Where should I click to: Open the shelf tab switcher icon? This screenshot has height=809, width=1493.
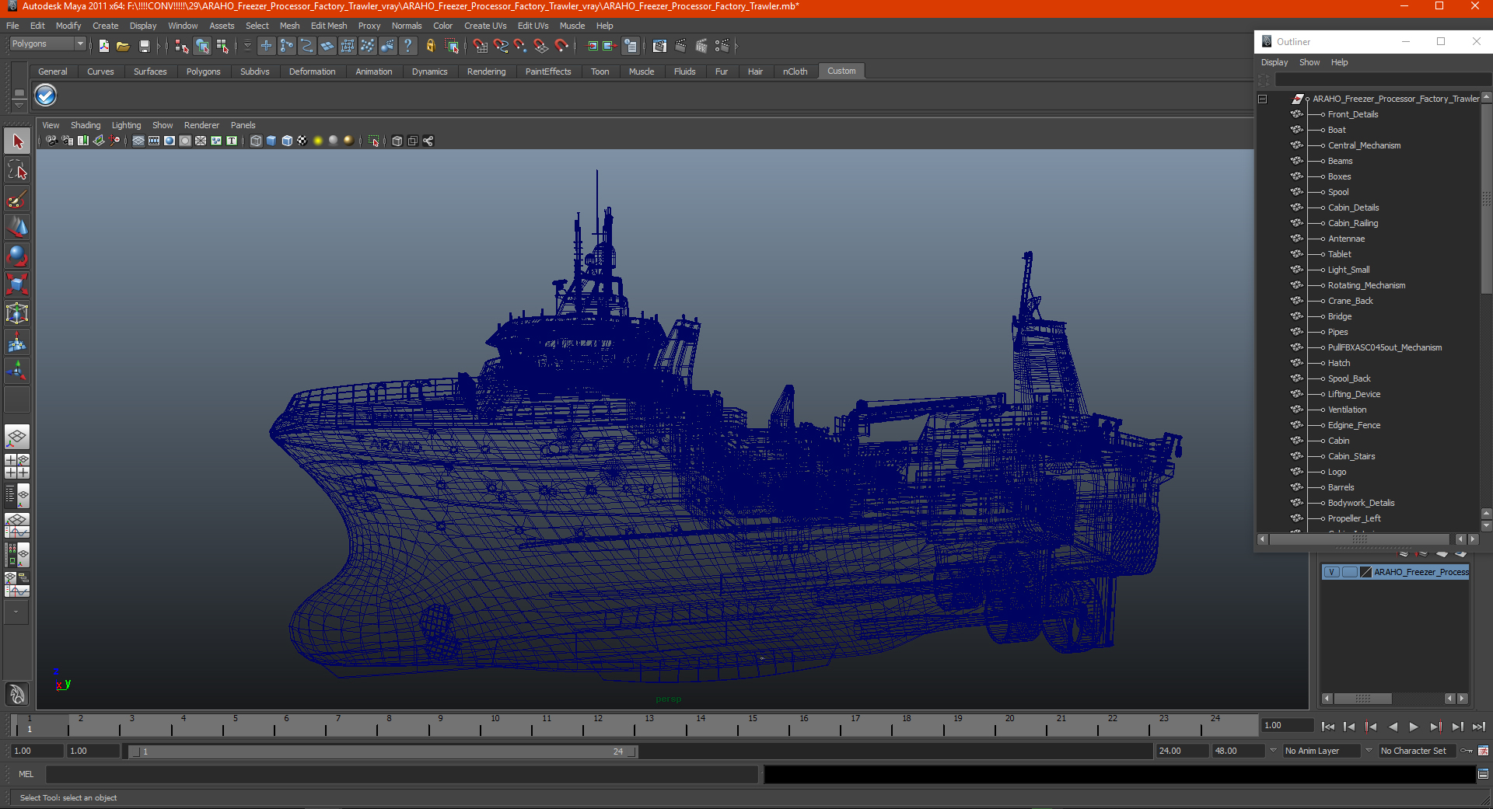[x=19, y=93]
